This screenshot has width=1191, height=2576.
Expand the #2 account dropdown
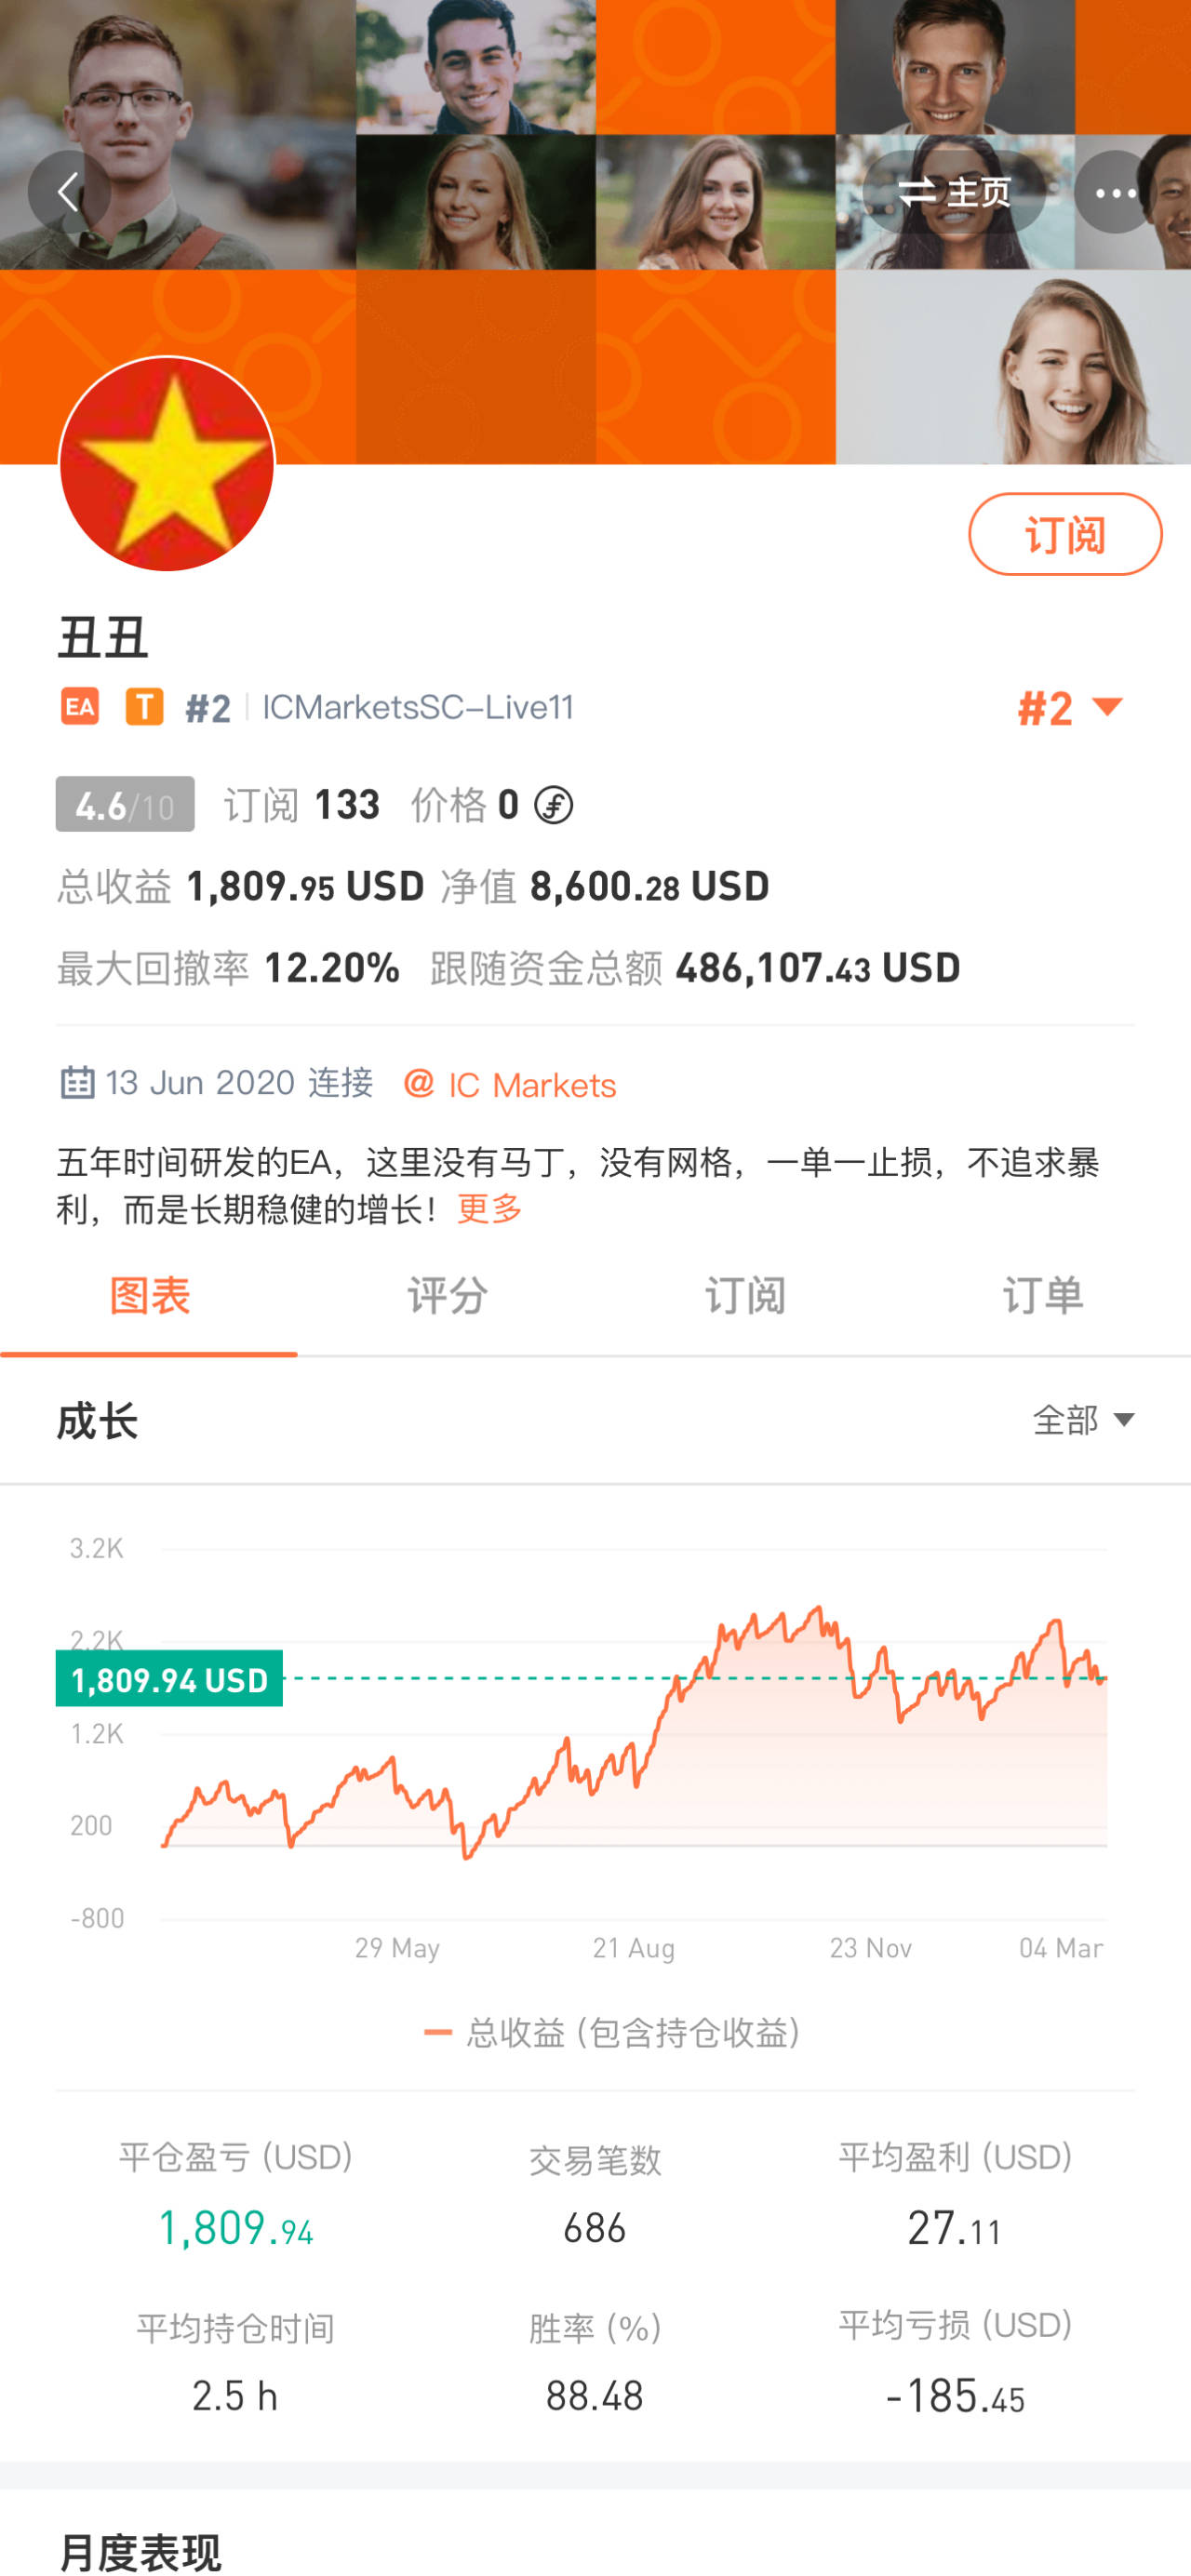pyautogui.click(x=1070, y=708)
